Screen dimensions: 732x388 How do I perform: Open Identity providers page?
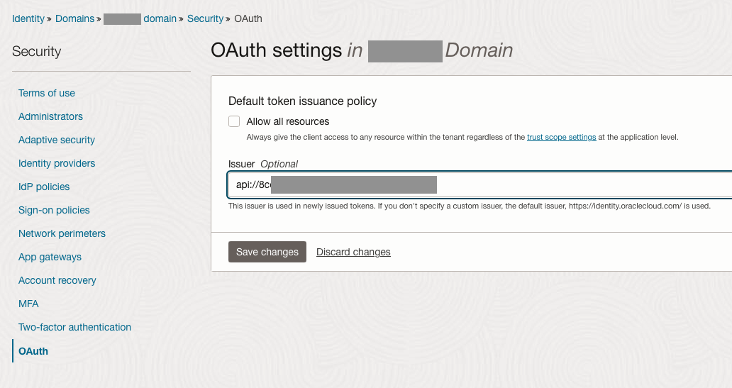pyautogui.click(x=57, y=163)
